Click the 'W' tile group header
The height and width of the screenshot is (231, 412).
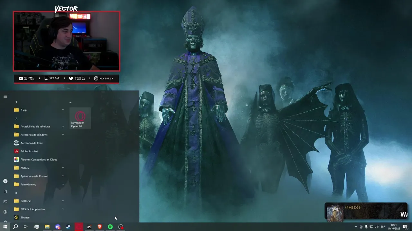pos(70,102)
